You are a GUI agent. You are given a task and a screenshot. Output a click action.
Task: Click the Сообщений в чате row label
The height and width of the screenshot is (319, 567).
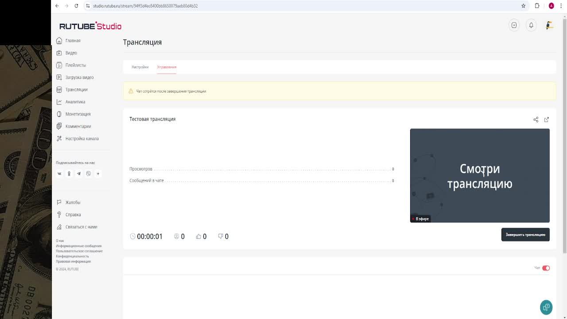coord(147,181)
